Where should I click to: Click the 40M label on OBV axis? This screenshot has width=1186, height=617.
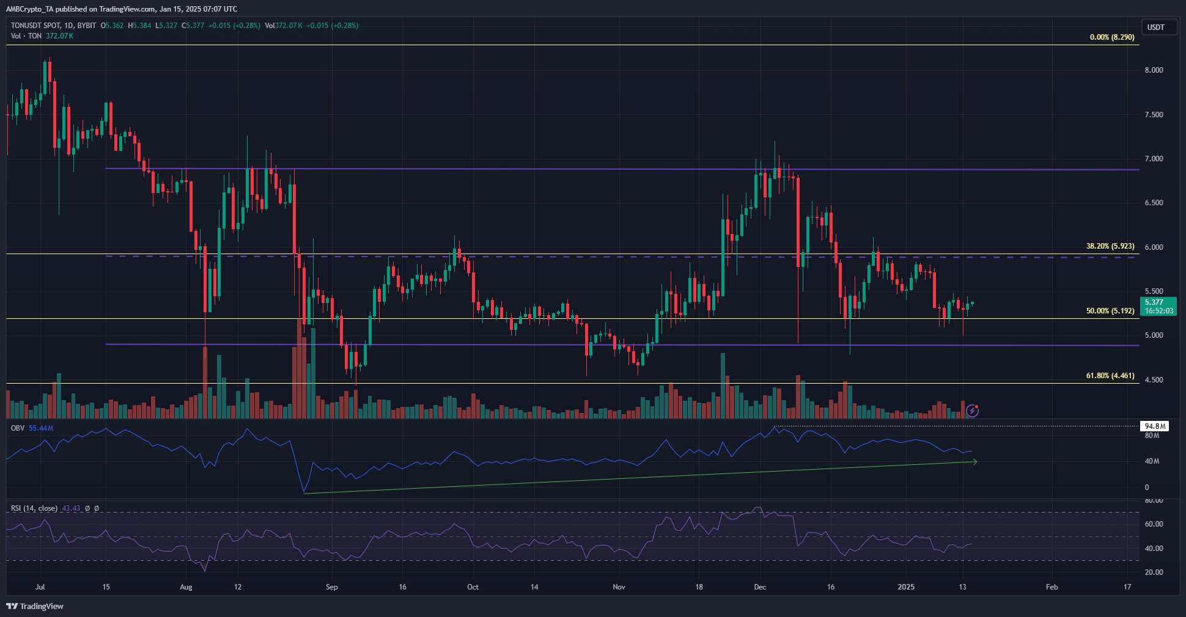point(1152,461)
